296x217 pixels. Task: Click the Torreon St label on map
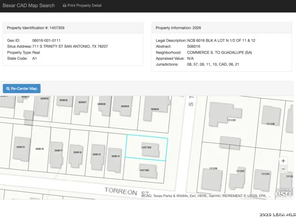coord(122,190)
